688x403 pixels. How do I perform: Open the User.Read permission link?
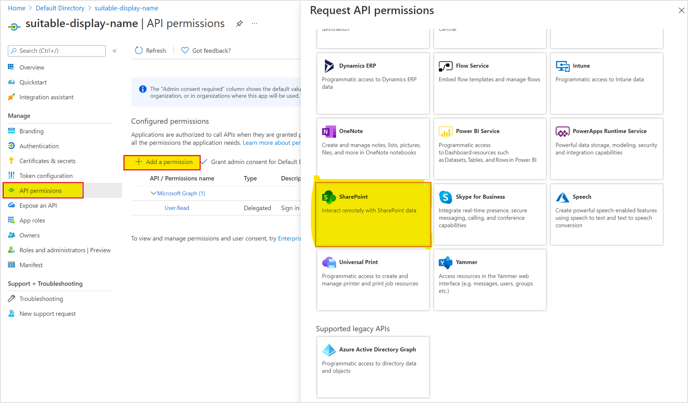(177, 208)
